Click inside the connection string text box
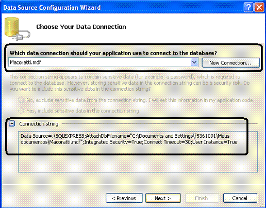This screenshot has width=266, height=208. point(138,152)
